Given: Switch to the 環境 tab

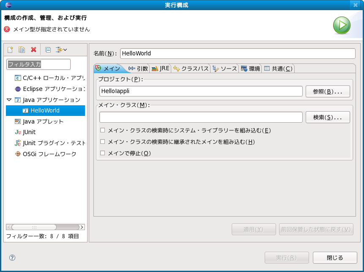Looking at the screenshot, I should [x=250, y=69].
